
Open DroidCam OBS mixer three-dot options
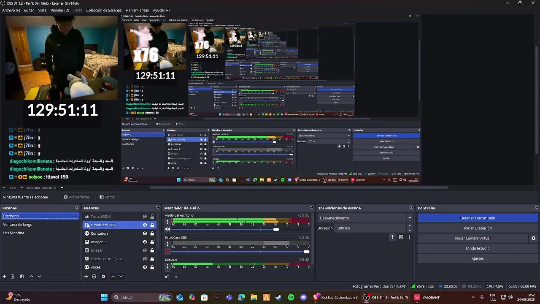167,244
